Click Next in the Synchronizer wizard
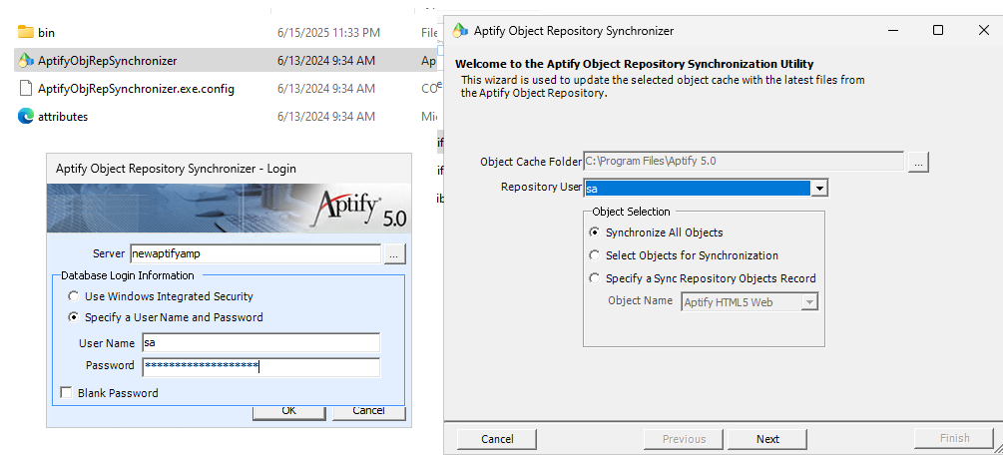 (766, 439)
